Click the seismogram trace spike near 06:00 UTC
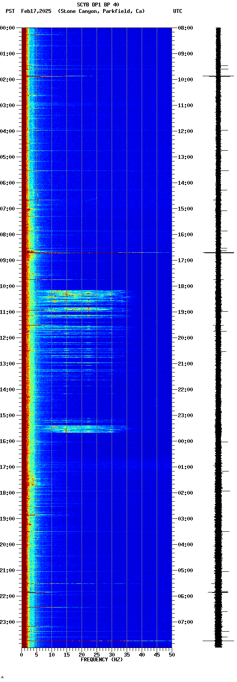The image size is (237, 682). tap(219, 592)
